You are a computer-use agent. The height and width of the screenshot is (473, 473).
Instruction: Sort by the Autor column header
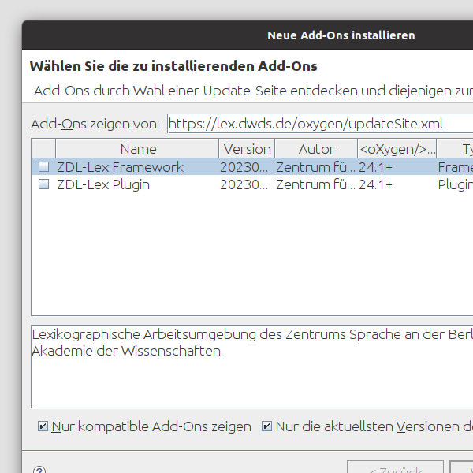316,149
